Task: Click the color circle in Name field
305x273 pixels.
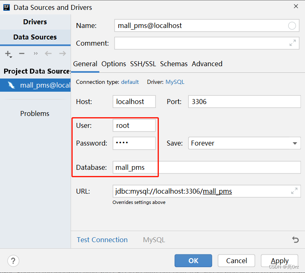Action: [292, 25]
